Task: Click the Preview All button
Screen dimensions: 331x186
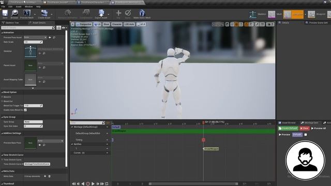Action: click(319, 128)
